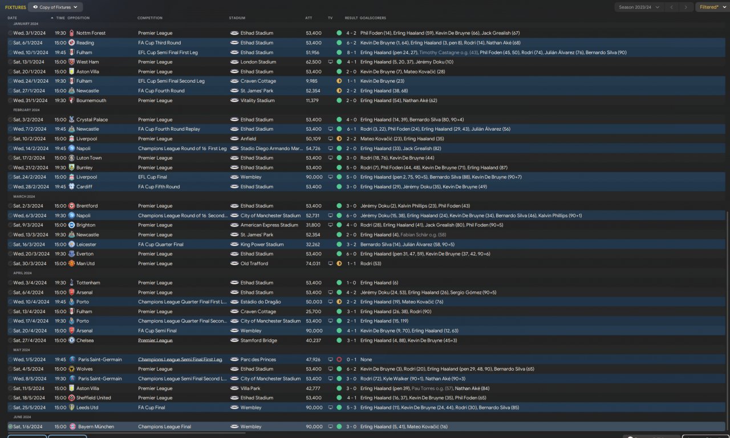Sort by the Competition column header
Viewport: 730px width, 438px height.
[x=150, y=18]
